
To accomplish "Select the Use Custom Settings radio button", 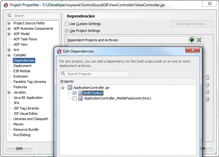I will 67,24.
